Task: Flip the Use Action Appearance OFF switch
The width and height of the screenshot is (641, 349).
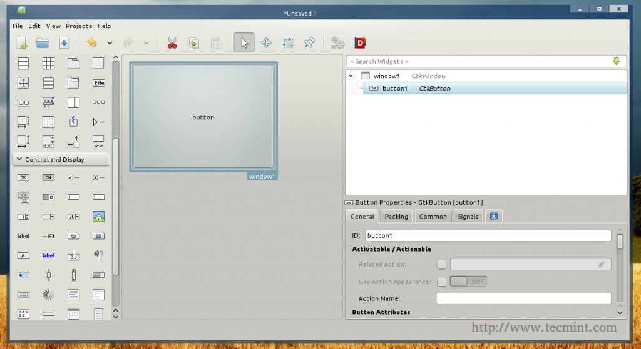Action: tap(468, 282)
